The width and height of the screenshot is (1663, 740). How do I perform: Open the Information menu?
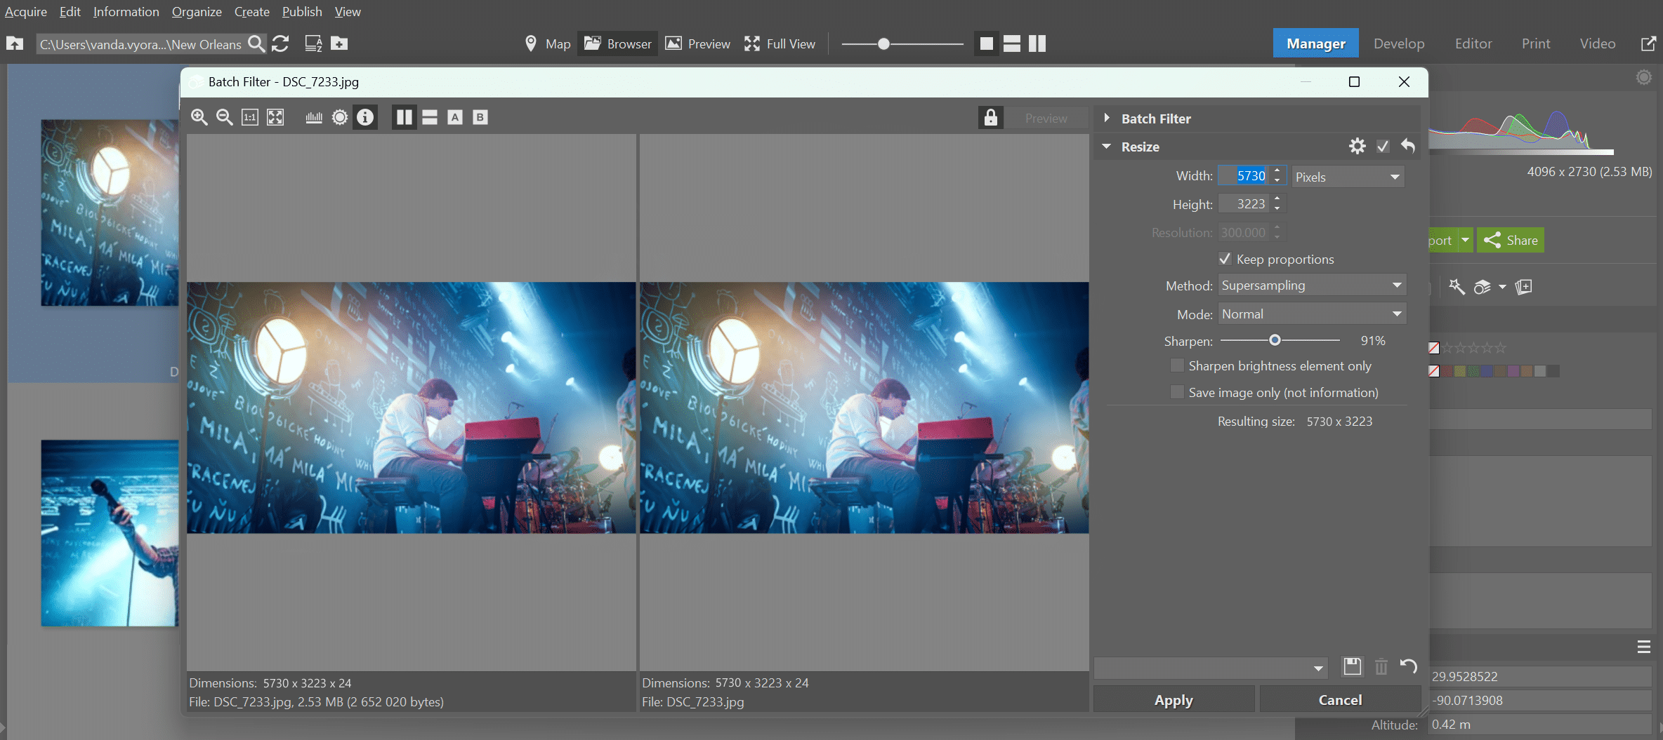[x=126, y=12]
